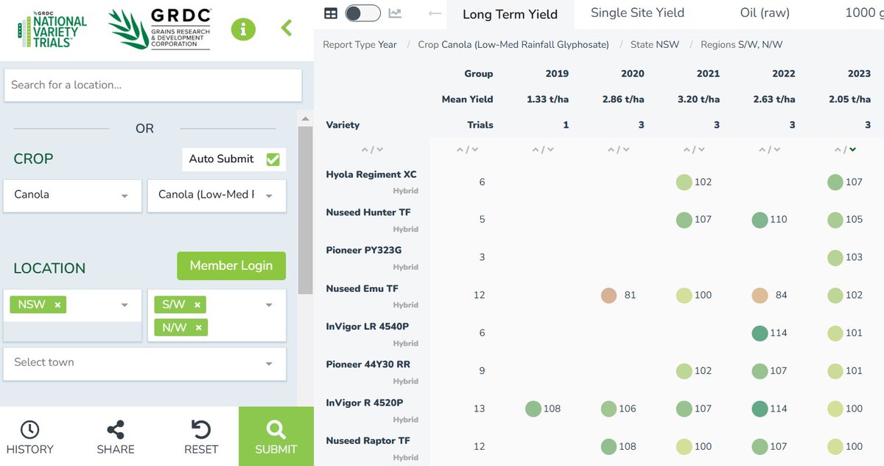The image size is (884, 466).
Task: Open the Oil (raw) tab
Action: pos(765,13)
